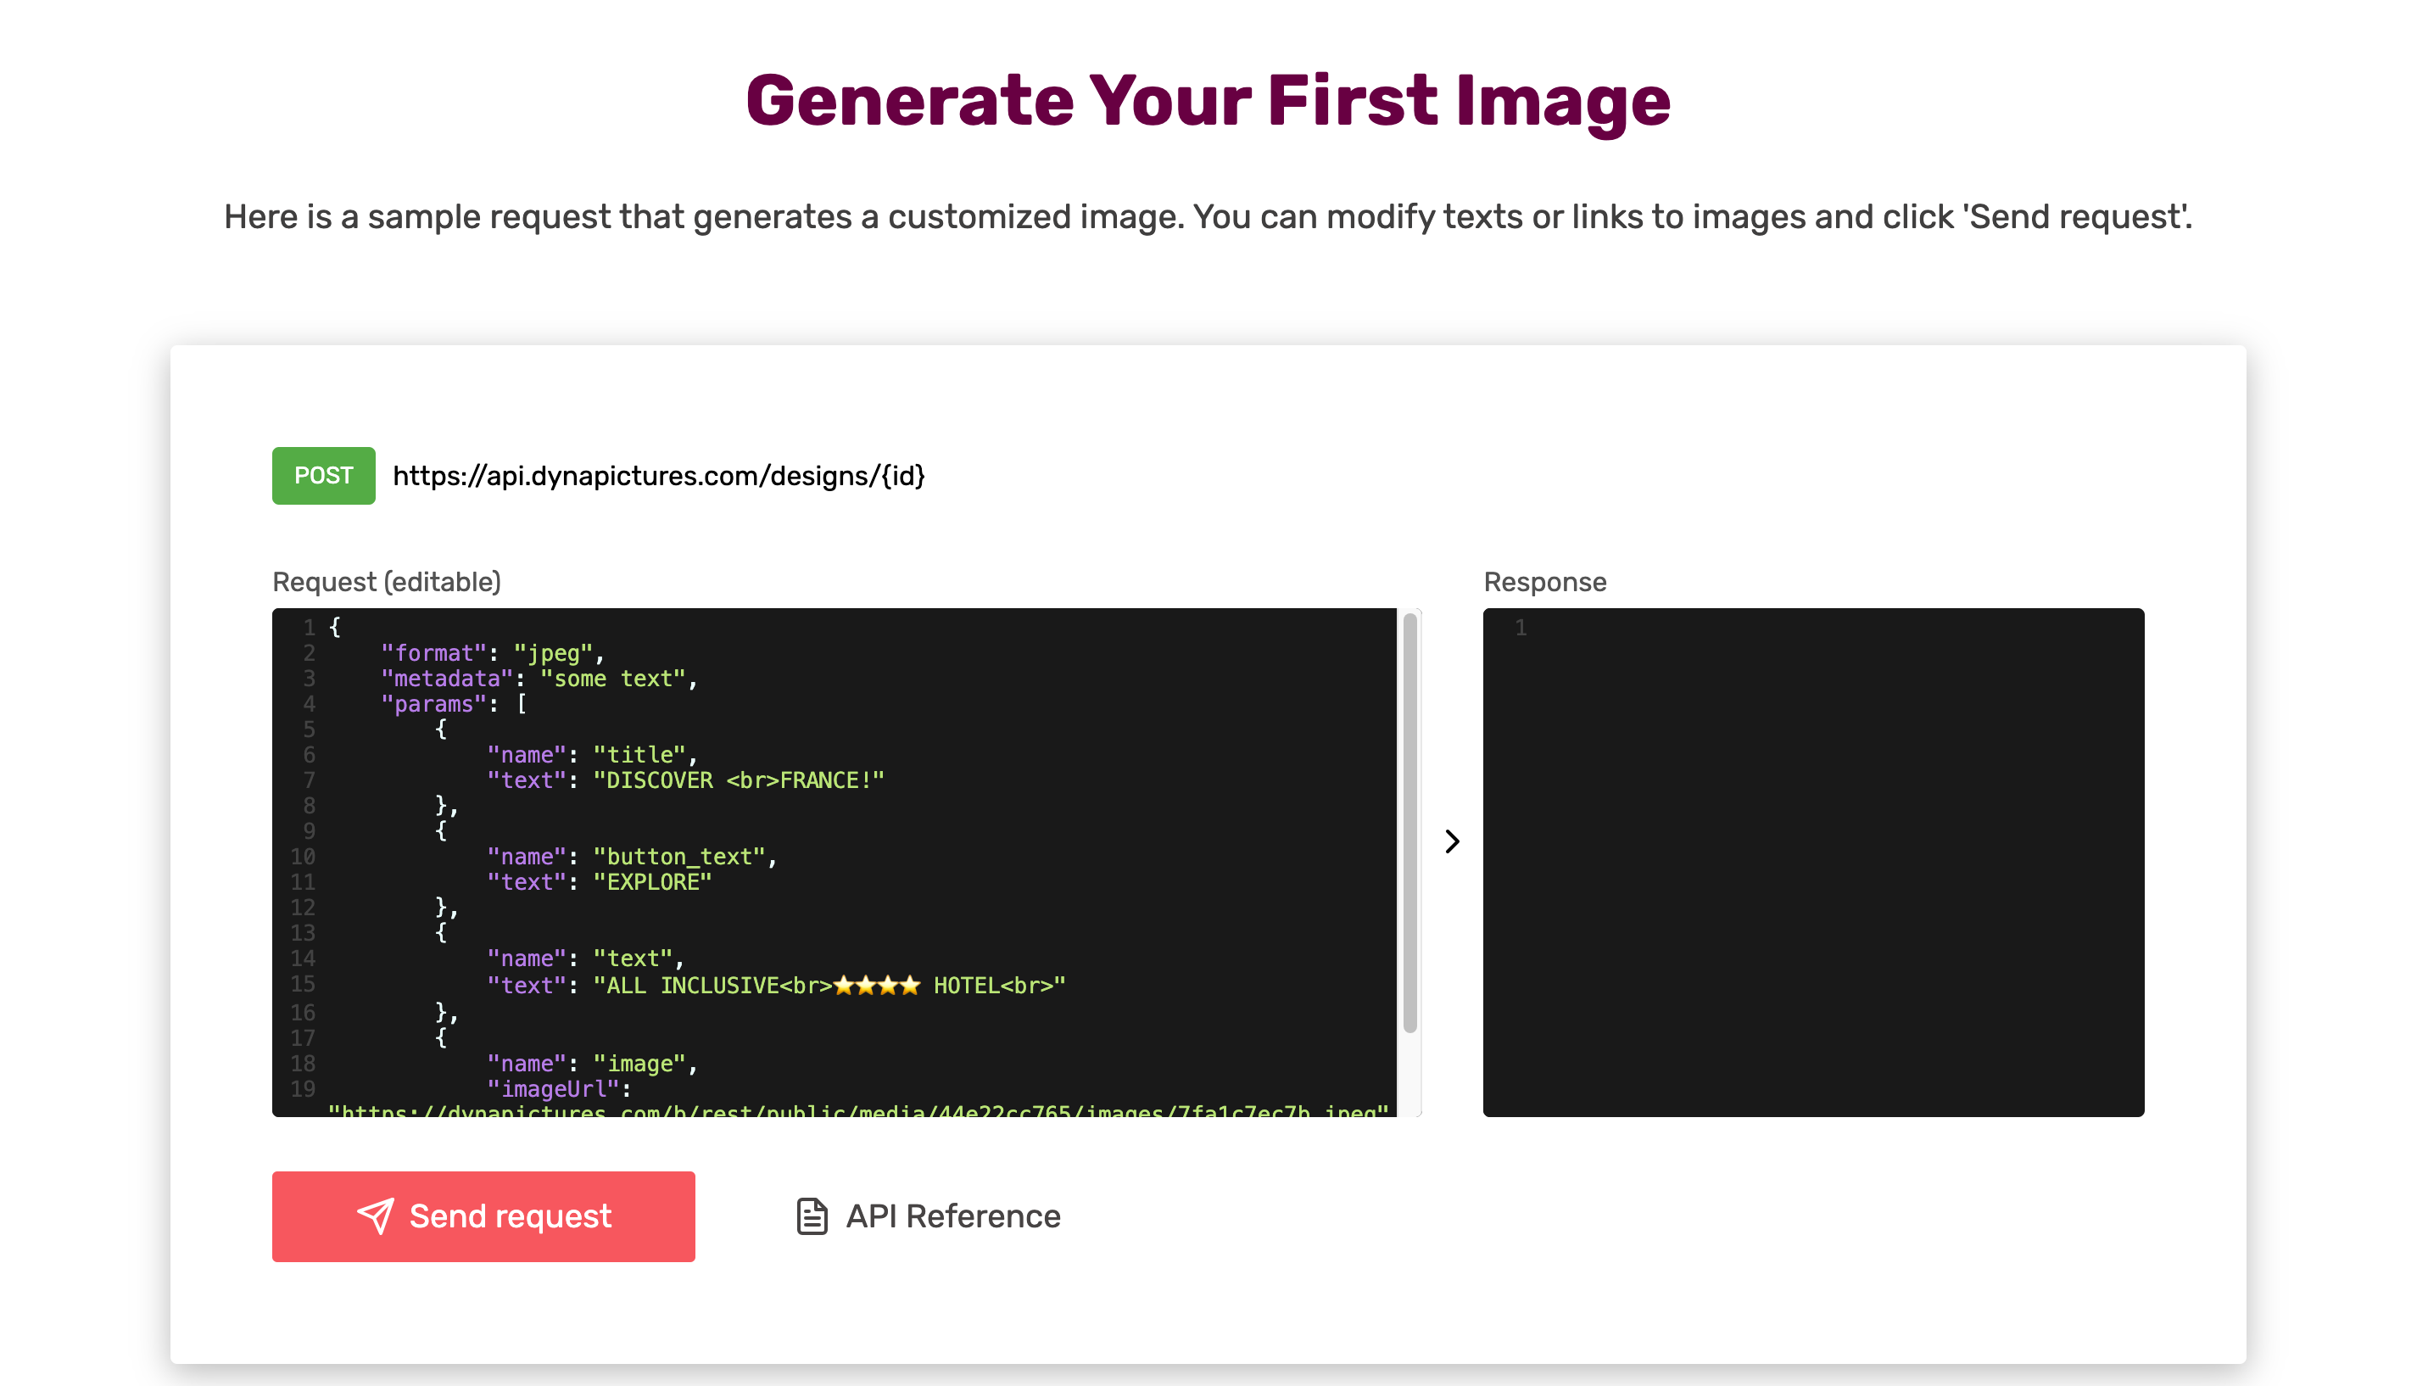Viewport: 2417px width, 1386px height.
Task: Click the "params" key in the JSON
Action: click(x=433, y=704)
